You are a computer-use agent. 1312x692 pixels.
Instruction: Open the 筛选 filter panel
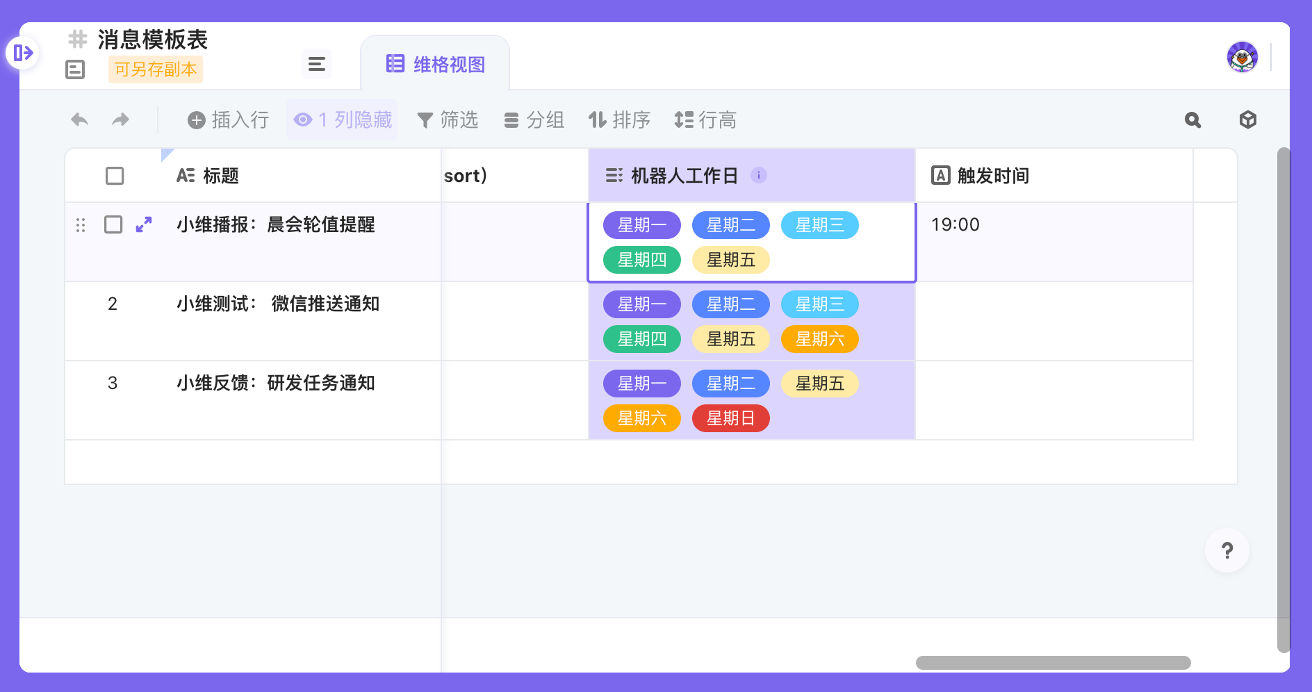coord(448,120)
